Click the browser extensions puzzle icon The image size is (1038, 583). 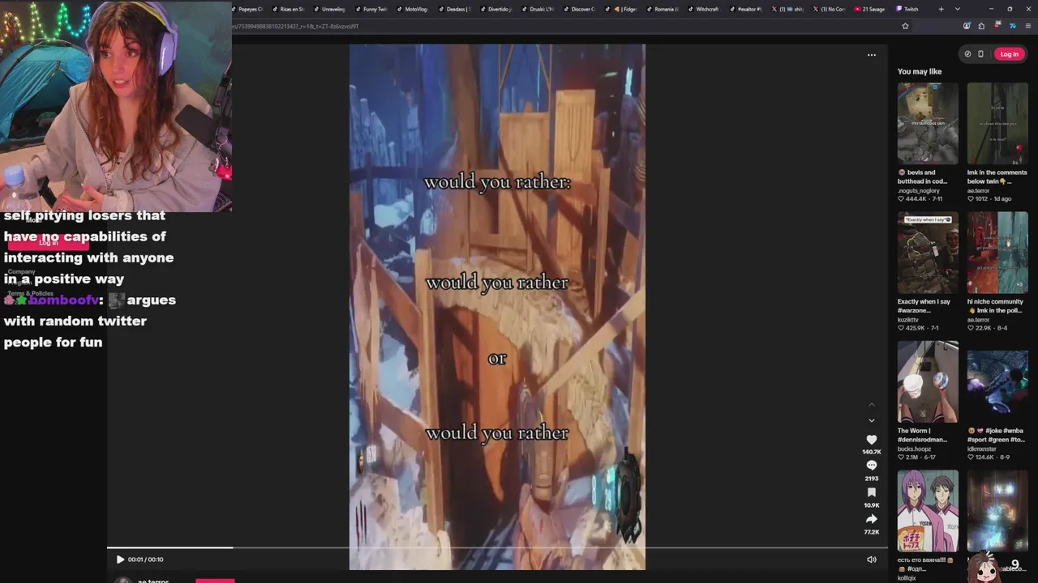pyautogui.click(x=981, y=26)
